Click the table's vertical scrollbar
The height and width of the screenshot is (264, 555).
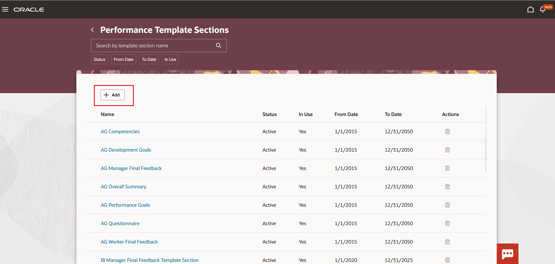(x=486, y=154)
